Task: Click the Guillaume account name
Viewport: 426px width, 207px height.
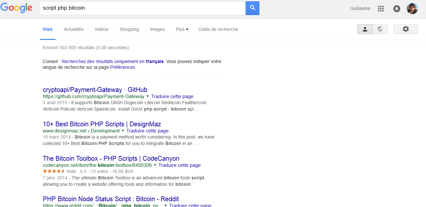Action: 360,9
